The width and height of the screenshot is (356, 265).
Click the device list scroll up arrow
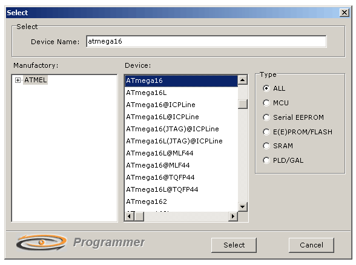pos(243,80)
